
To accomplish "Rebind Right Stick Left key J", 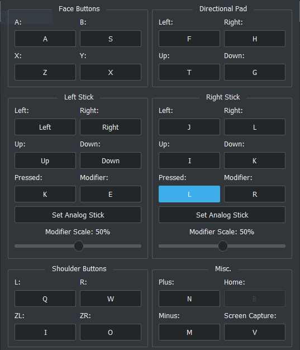I will pos(189,127).
